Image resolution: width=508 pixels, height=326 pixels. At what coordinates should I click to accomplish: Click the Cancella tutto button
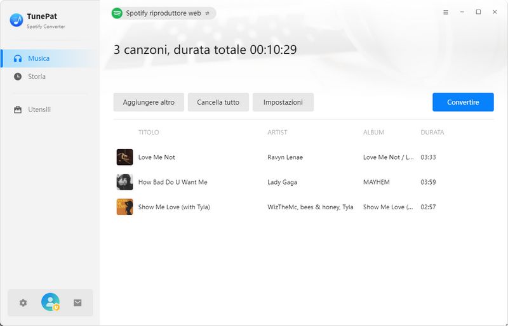(218, 102)
